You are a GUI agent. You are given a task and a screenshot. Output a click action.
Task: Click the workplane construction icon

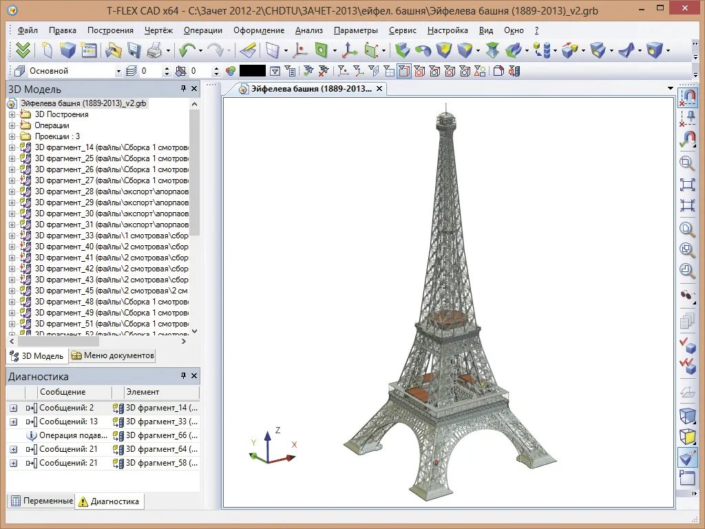(273, 50)
